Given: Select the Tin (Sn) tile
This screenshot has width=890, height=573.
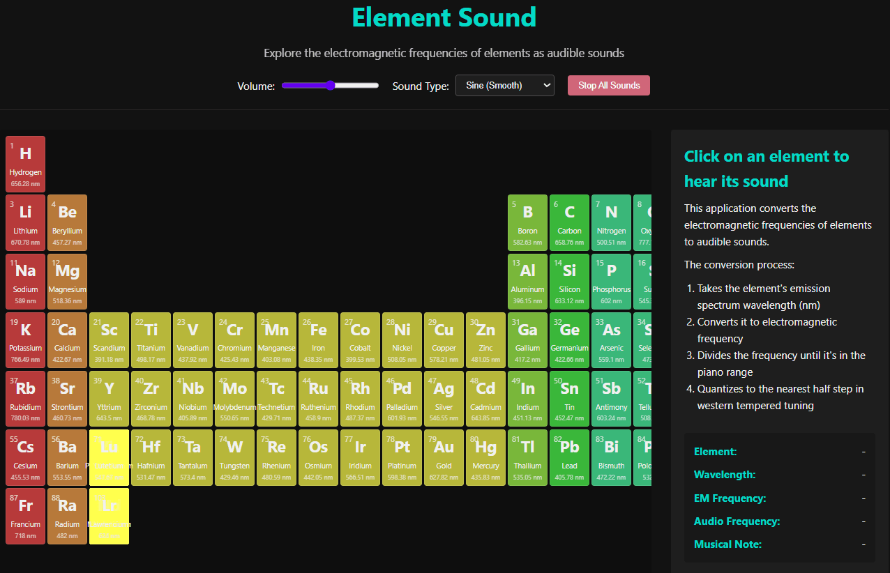Looking at the screenshot, I should coord(569,399).
